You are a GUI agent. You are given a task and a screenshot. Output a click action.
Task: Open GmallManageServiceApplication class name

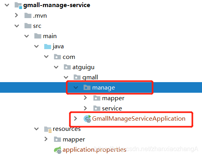point(139,119)
